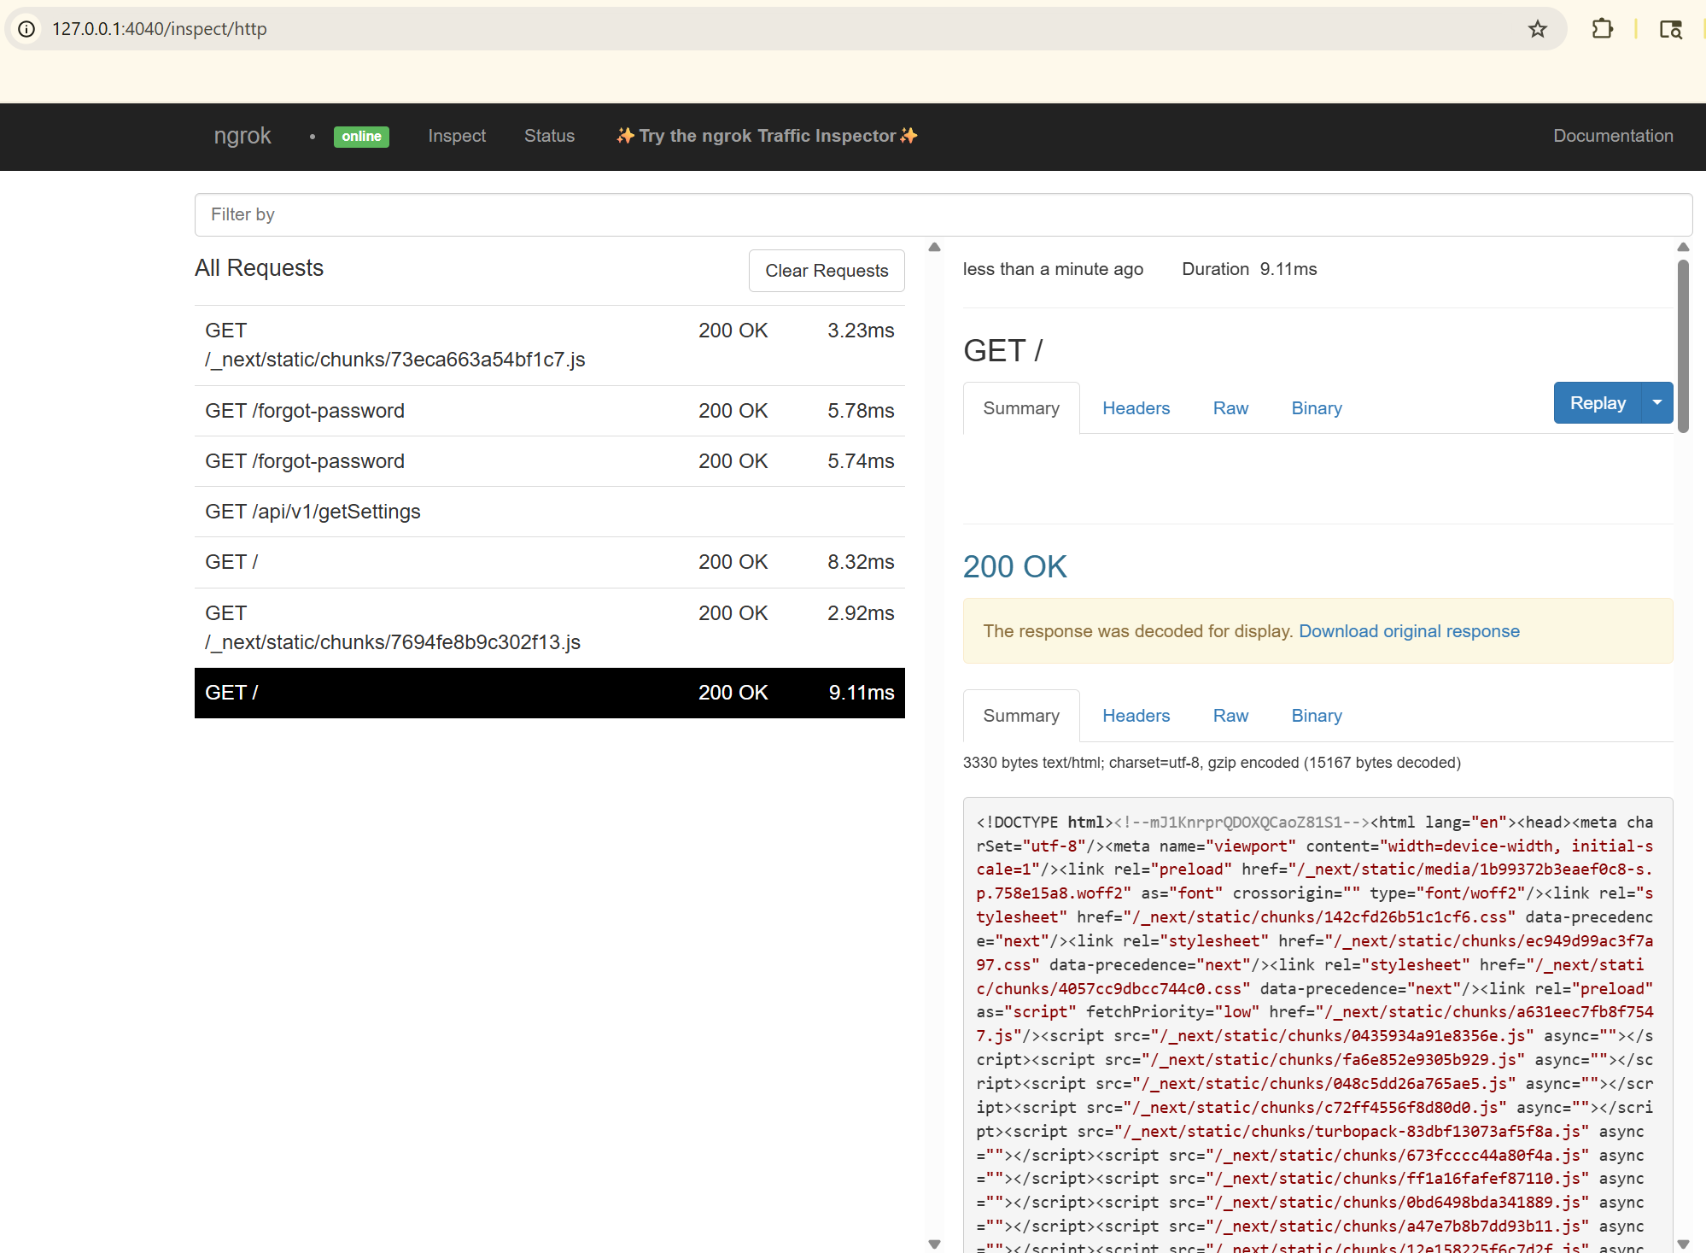Image resolution: width=1706 pixels, height=1253 pixels.
Task: Open the browser extensions puzzle icon
Action: [x=1604, y=28]
